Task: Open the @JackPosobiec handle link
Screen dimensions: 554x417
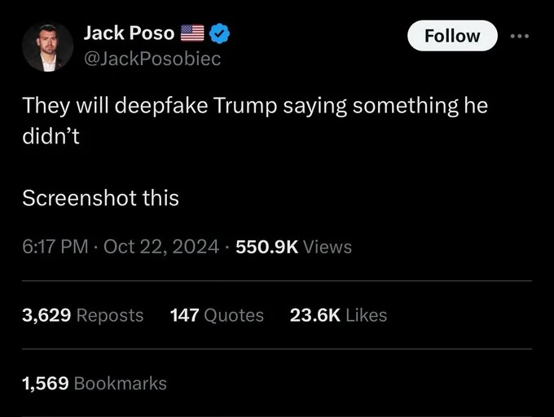Action: click(x=152, y=59)
